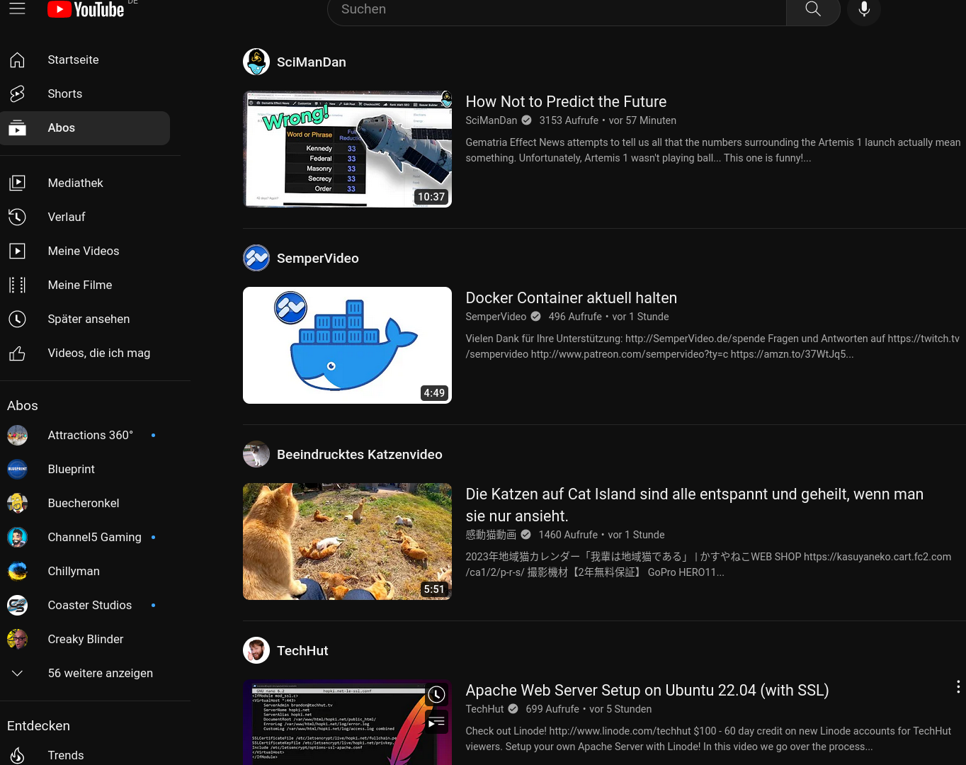
Task: Open SciManDan channel avatar in feed
Action: 256,62
